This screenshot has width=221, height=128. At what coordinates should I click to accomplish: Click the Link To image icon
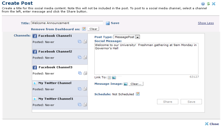pyautogui.click(x=114, y=77)
